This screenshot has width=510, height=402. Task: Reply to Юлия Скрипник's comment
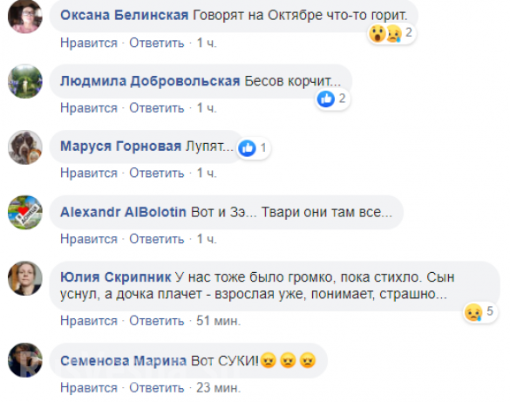[157, 321]
